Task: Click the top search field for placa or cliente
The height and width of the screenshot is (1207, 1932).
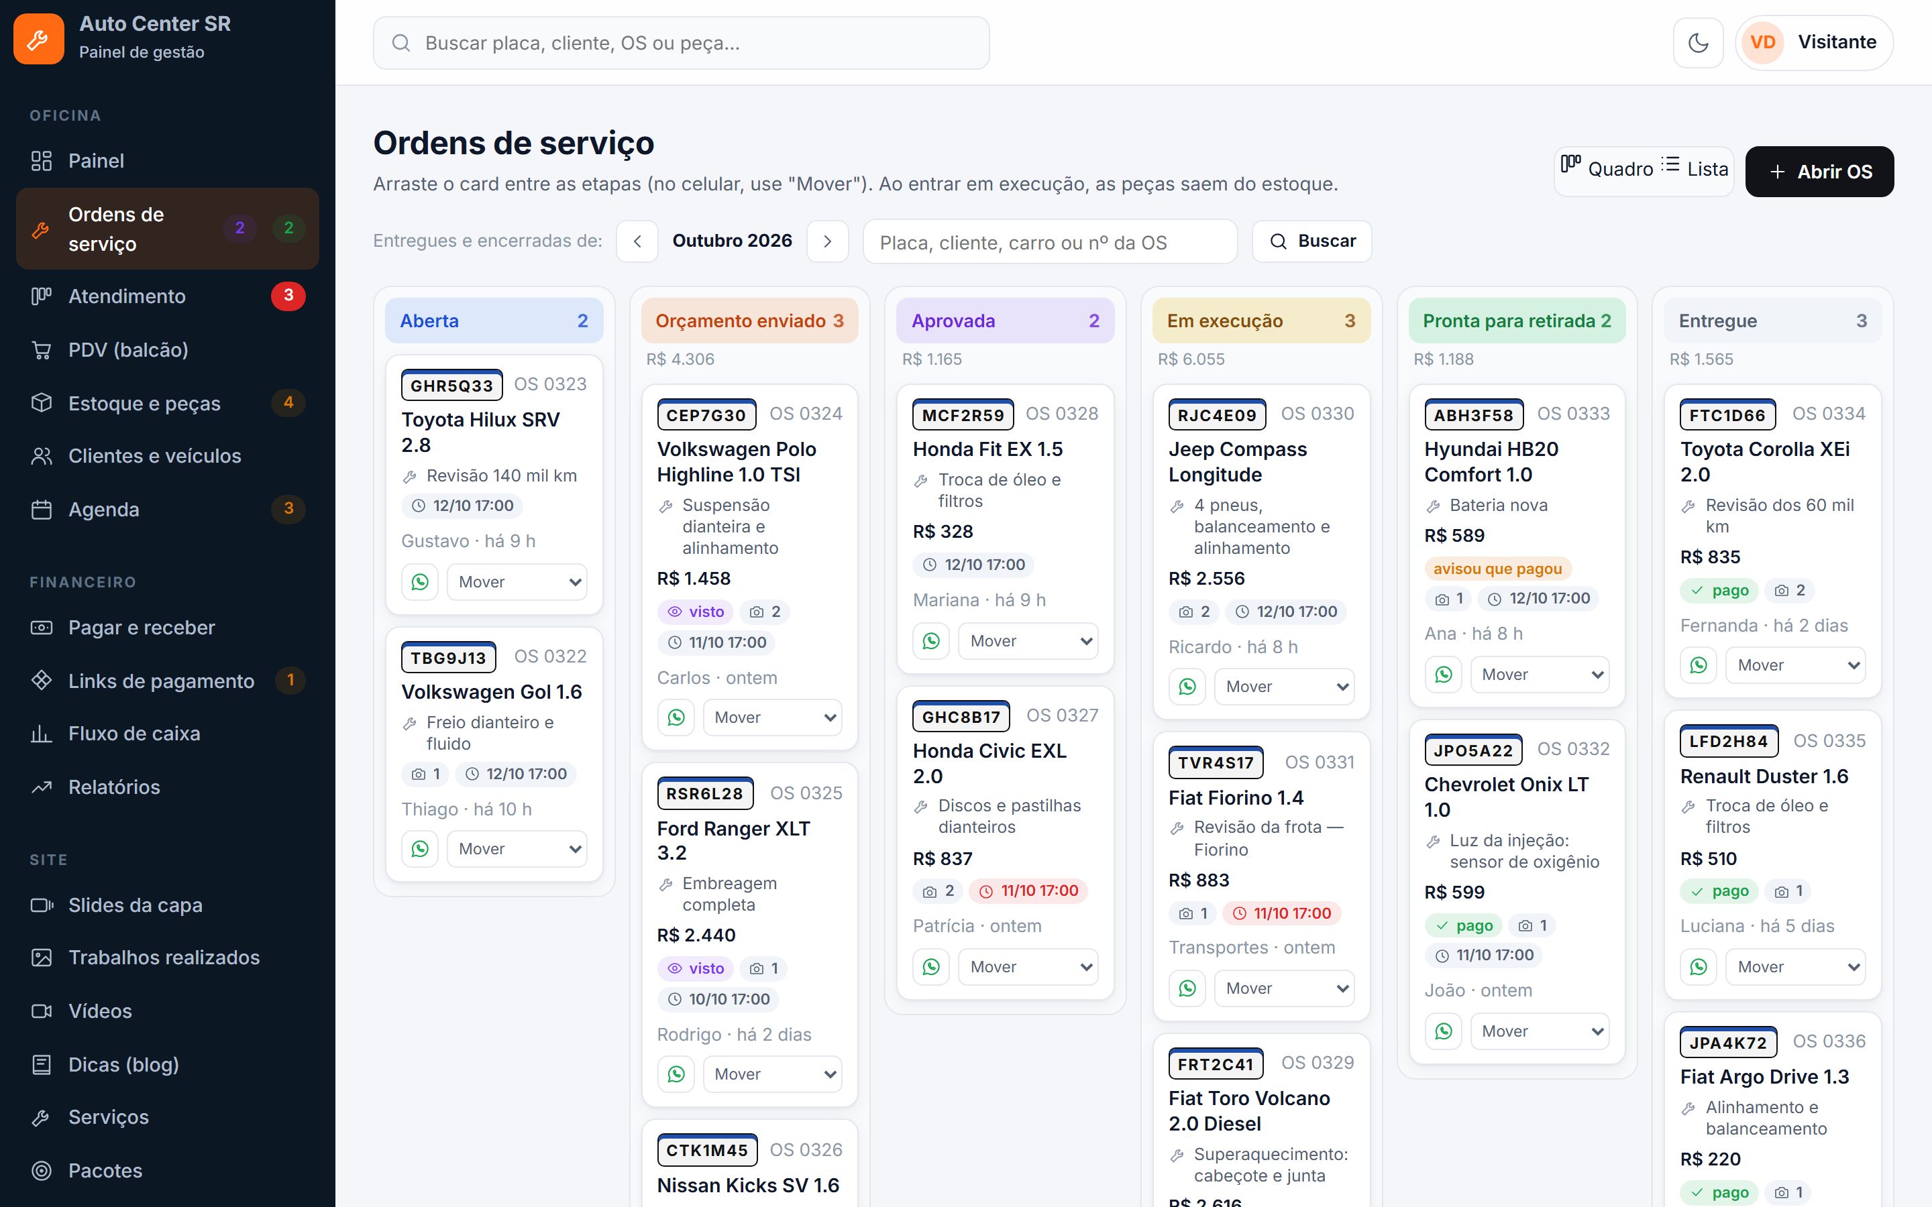Action: (x=681, y=43)
